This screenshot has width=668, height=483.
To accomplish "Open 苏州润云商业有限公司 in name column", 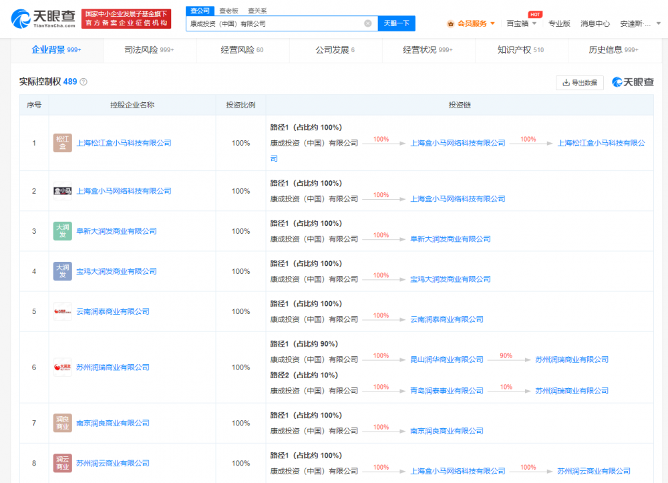I will click(113, 463).
